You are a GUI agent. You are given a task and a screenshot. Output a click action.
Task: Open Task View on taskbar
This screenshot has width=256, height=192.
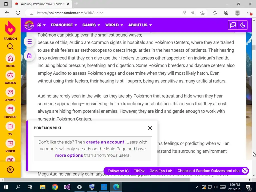tap(30, 187)
